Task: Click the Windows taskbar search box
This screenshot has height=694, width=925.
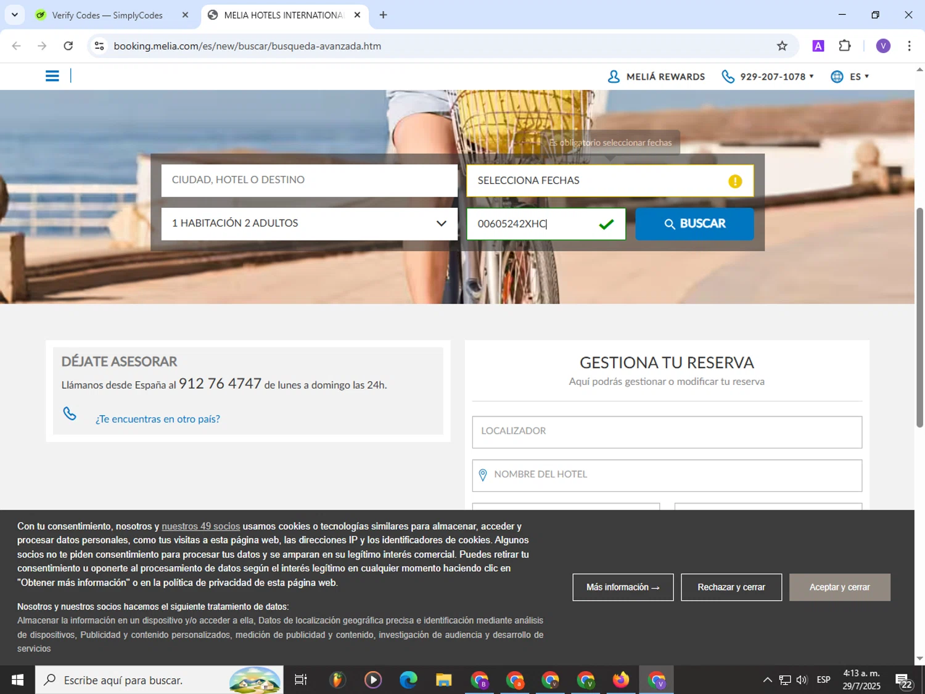Action: click(159, 680)
